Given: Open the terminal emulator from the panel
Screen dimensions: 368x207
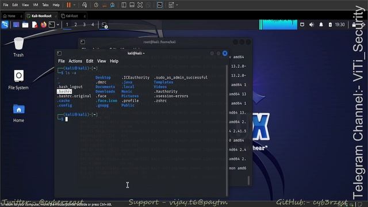Looking at the screenshot, I should tap(52, 25).
